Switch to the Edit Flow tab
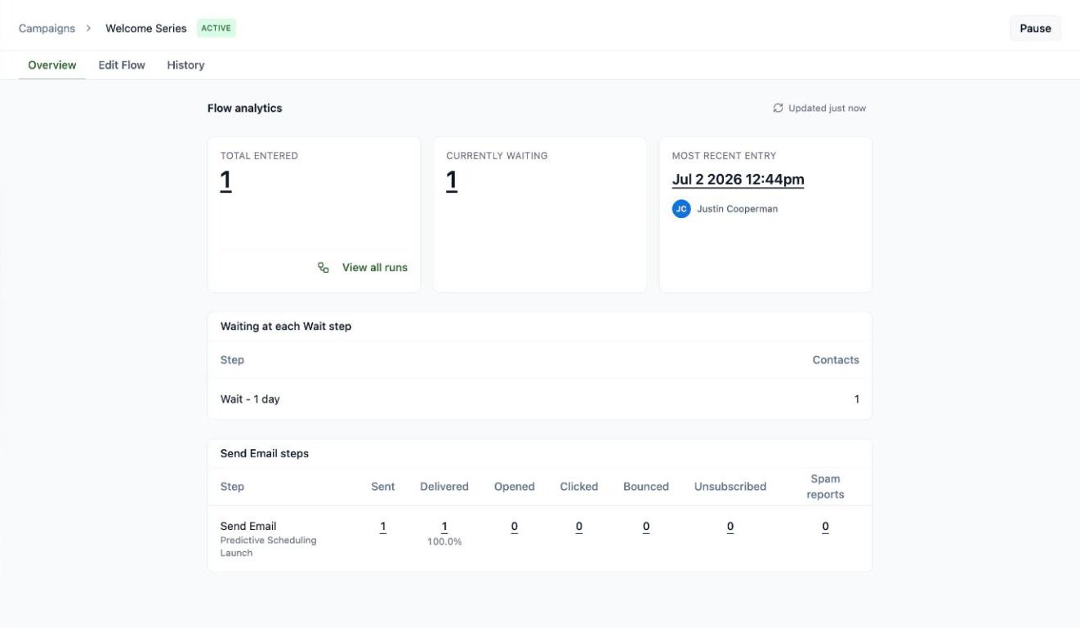Viewport: 1080px width, 628px height. coord(122,65)
